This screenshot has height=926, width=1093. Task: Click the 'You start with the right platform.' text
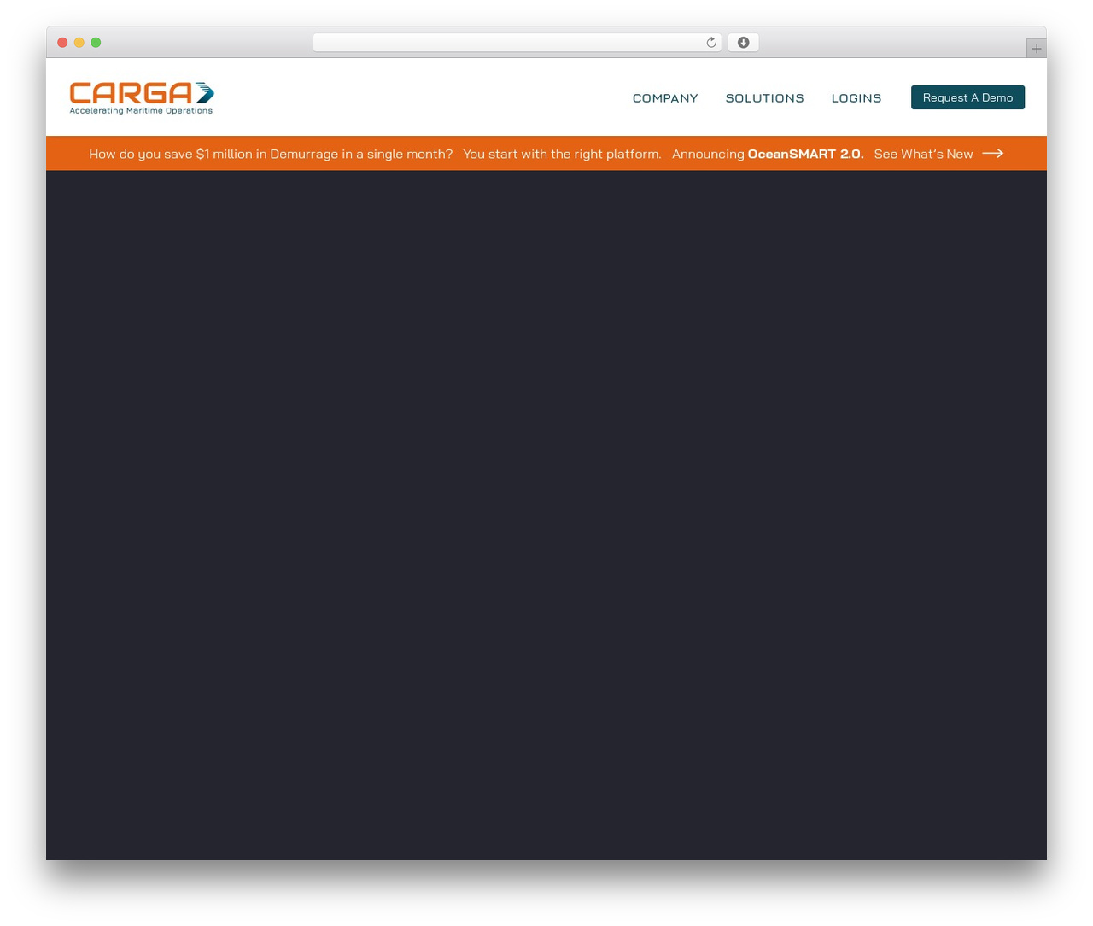(x=562, y=154)
